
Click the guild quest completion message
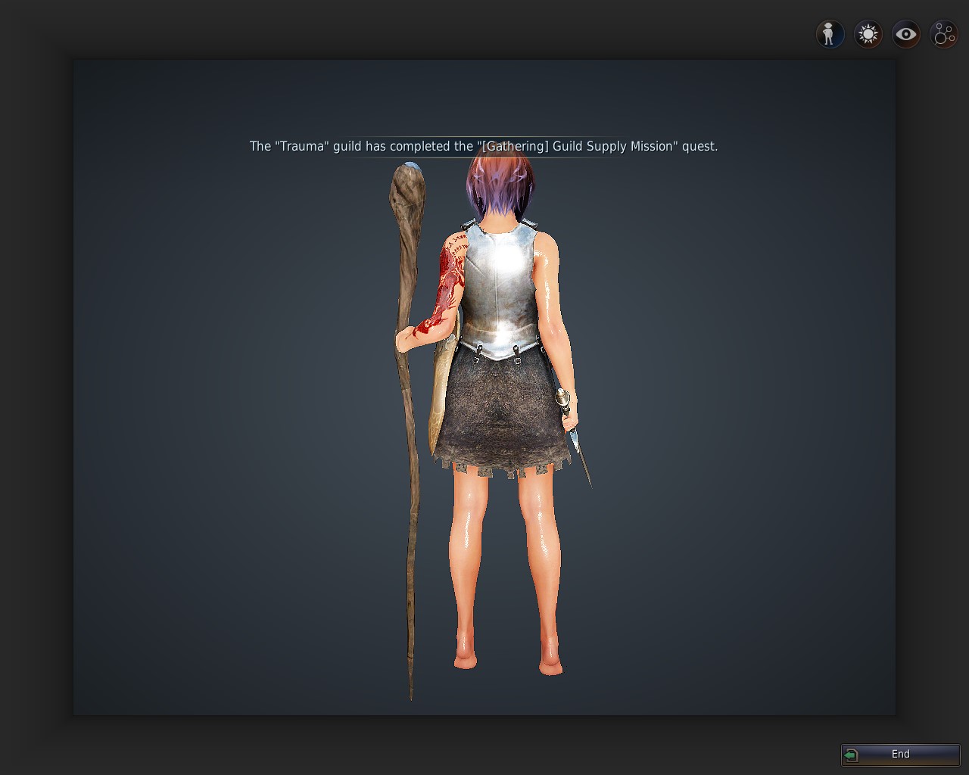(484, 146)
